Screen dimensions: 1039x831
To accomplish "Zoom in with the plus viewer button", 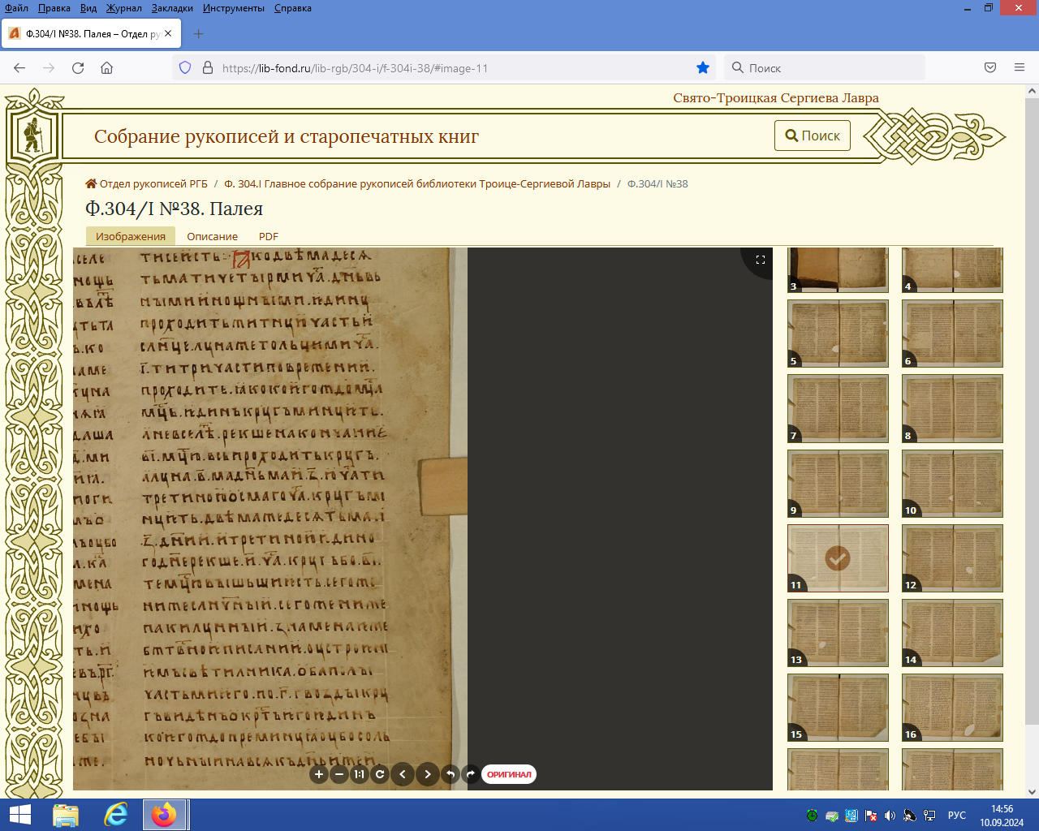I will click(319, 774).
